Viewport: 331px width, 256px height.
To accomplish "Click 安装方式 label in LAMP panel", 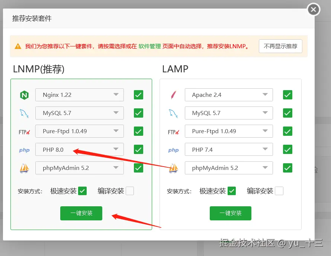I will click(179, 191).
